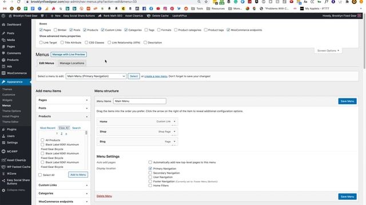
Task: Click the Delete Menu link
Action: pos(104,196)
